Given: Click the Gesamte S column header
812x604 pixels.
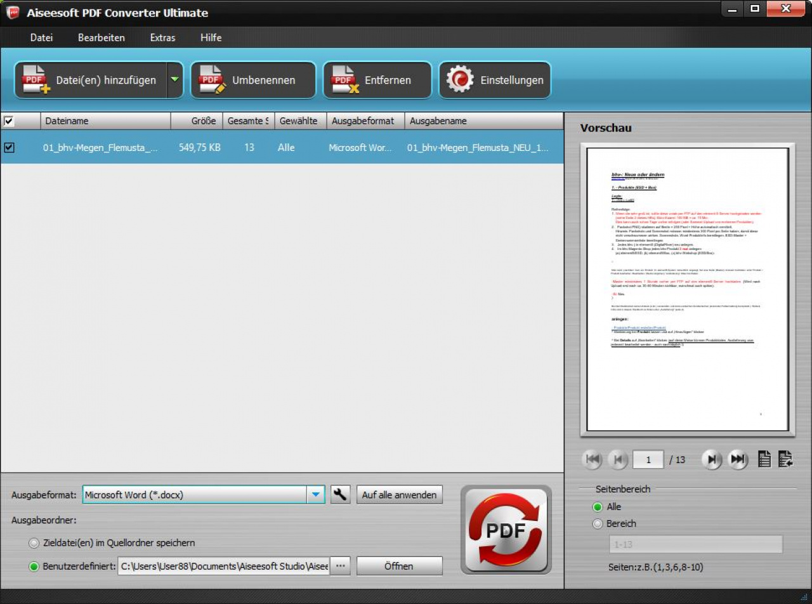Looking at the screenshot, I should pyautogui.click(x=248, y=121).
